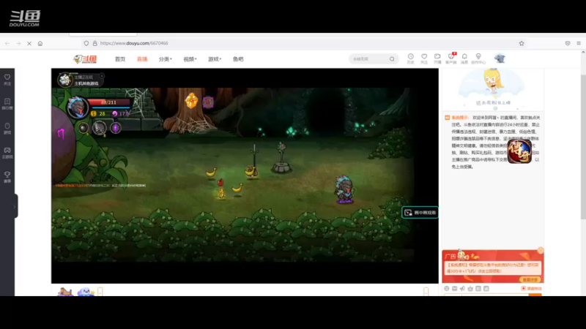This screenshot has width=586, height=329.
Task: Select the 直播 live tab
Action: tap(142, 59)
